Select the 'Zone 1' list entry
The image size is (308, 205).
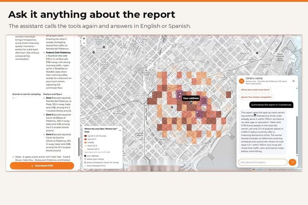58,104
